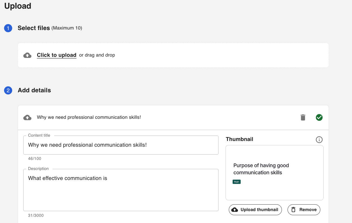
Task: Open the Thumbnail info icon
Action: coord(319,140)
